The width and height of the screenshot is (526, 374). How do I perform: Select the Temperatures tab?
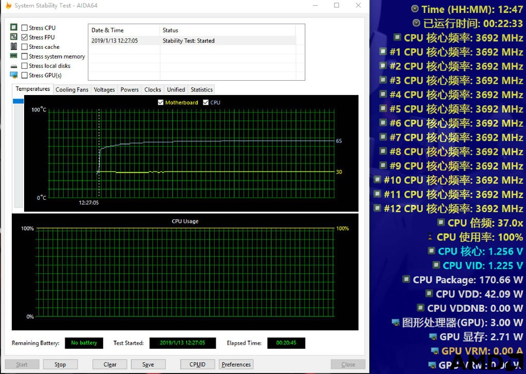33,89
